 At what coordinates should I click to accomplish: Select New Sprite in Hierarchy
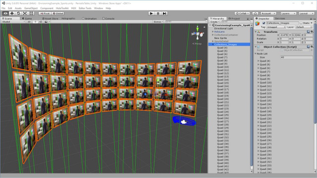point(221,38)
